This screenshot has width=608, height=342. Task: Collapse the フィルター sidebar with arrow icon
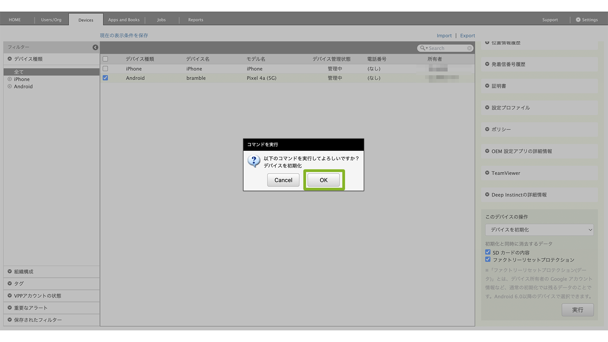(x=95, y=48)
